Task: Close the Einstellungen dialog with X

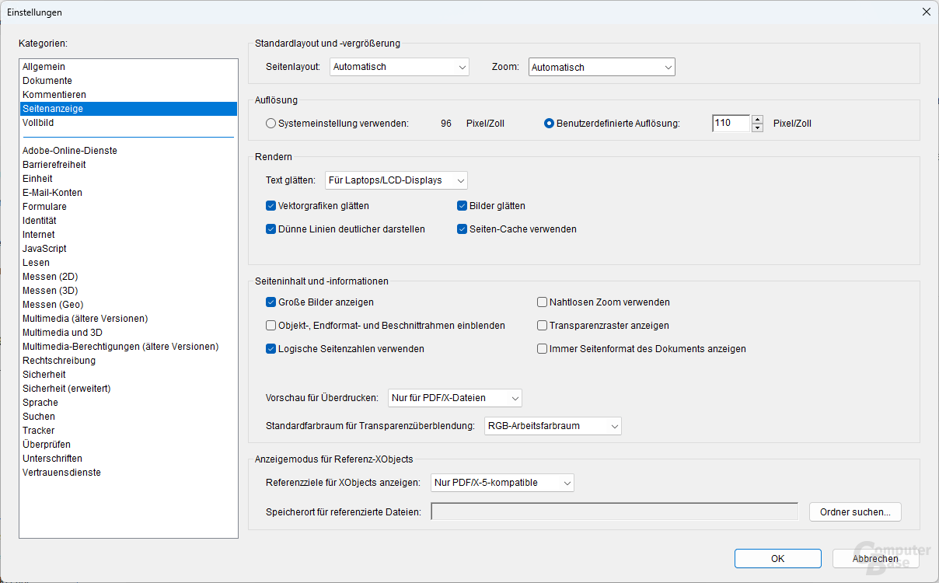Action: tap(926, 12)
